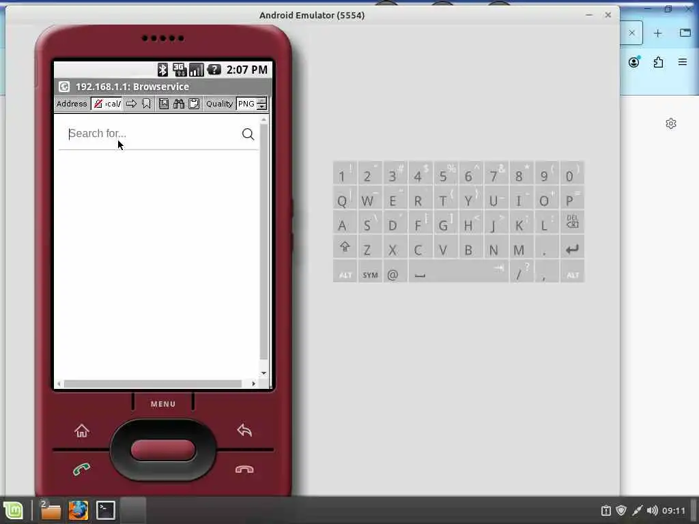The image size is (699, 524).
Task: Click the Q key on keyboard
Action: click(x=345, y=199)
